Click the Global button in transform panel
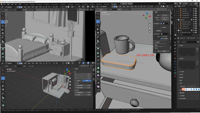Image resolution: width=200 pixels, height=113 pixels. click(x=78, y=81)
